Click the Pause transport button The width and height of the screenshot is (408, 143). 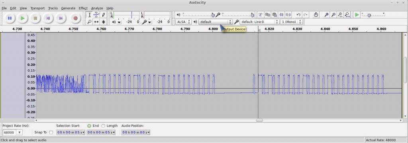[10, 18]
